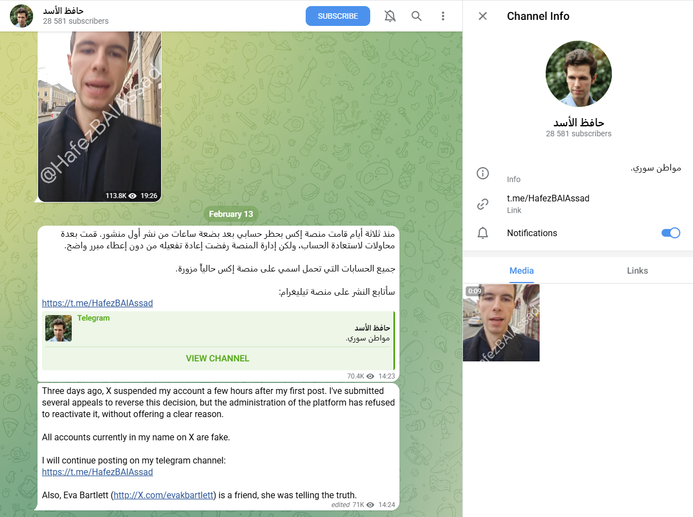Image resolution: width=693 pixels, height=517 pixels.
Task: Close the Channel Info panel
Action: coord(483,16)
